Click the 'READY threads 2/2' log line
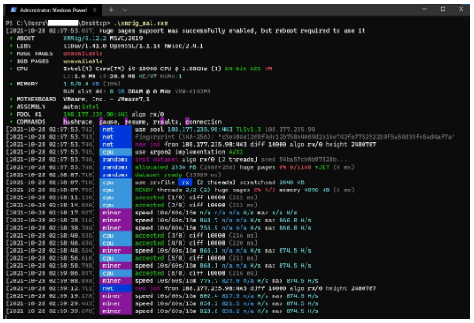The width and height of the screenshot is (474, 323). click(x=244, y=190)
